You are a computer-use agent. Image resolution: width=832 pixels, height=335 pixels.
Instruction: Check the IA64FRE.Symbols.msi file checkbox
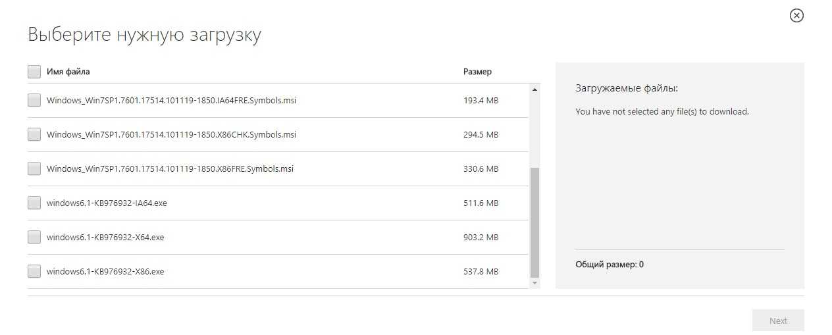[x=34, y=100]
